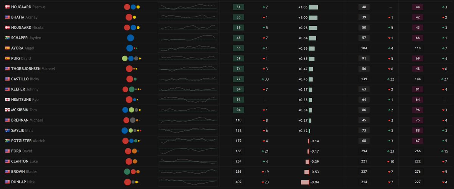The width and height of the screenshot is (454, 189).
Task: Click the US flag next to Akshay Bhatia
Action: tap(7, 17)
